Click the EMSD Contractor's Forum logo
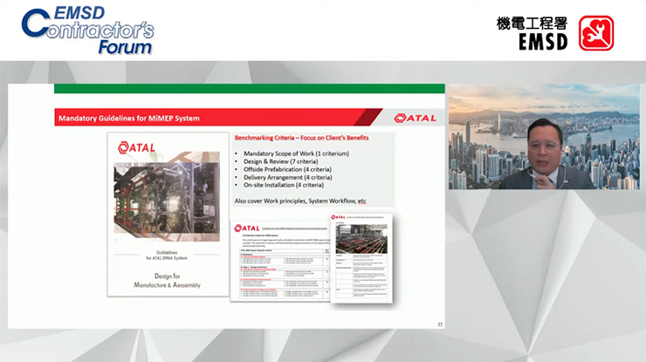646x362 pixels. (x=88, y=31)
